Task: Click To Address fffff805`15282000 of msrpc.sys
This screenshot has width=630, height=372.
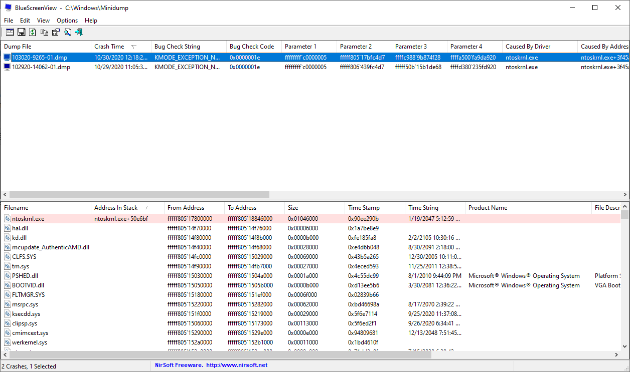Action: 250,304
